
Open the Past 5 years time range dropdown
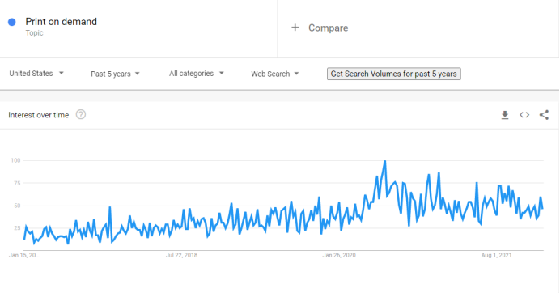(x=115, y=74)
